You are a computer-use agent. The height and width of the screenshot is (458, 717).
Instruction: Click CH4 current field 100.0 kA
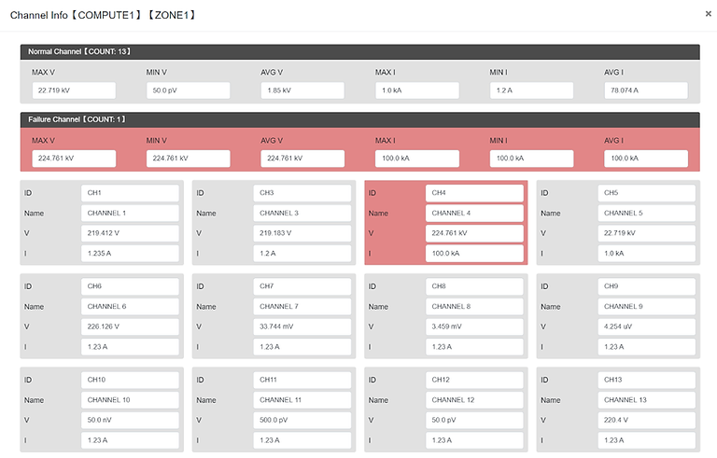tap(474, 253)
